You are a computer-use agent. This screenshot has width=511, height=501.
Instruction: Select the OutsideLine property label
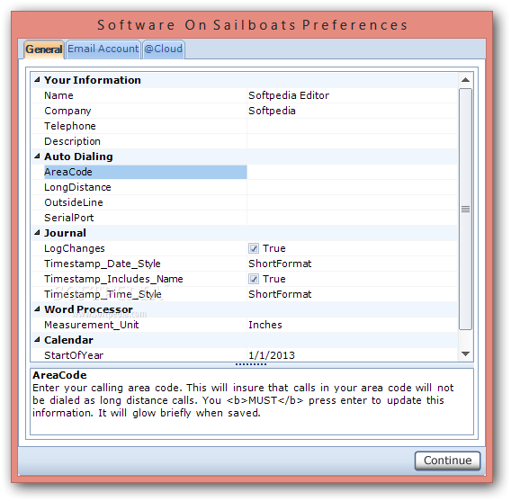click(74, 202)
